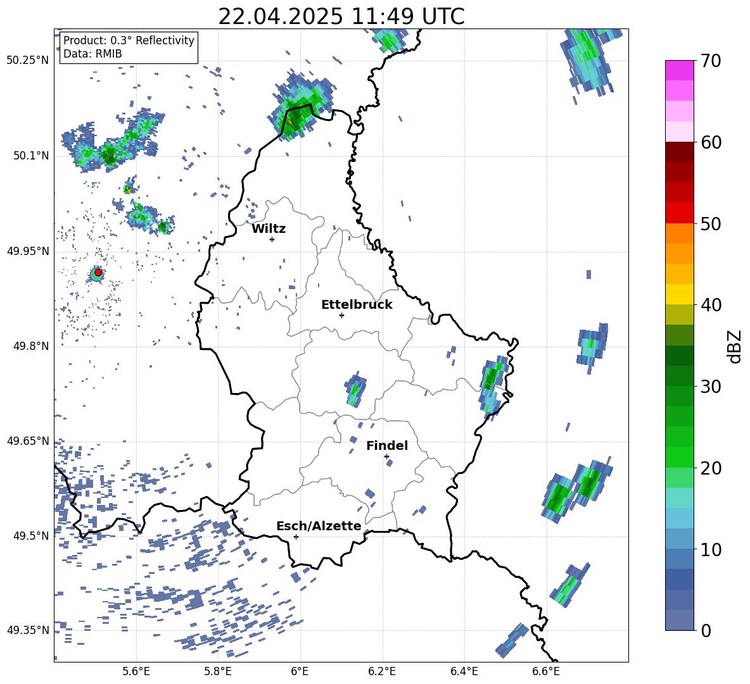Click the 10 colorbar tick label

click(x=710, y=550)
